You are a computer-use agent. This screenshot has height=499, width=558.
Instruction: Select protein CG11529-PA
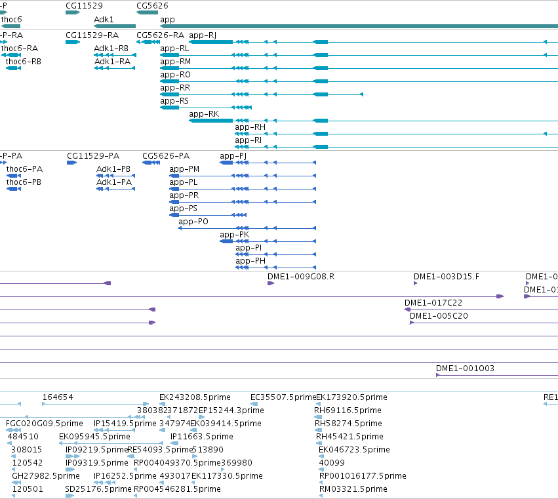coord(93,156)
